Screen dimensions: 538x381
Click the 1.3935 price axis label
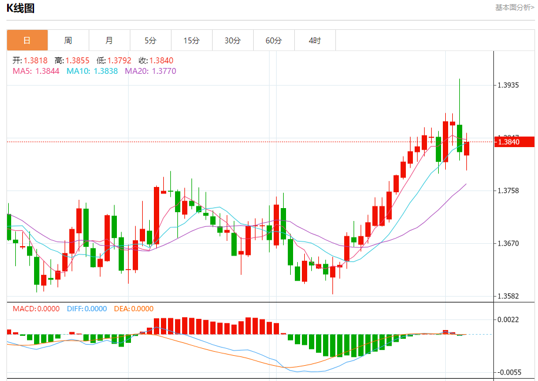508,85
